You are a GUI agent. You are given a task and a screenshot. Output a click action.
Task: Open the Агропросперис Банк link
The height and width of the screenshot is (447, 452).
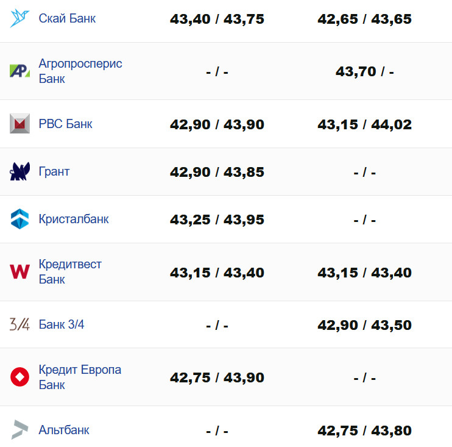click(80, 71)
